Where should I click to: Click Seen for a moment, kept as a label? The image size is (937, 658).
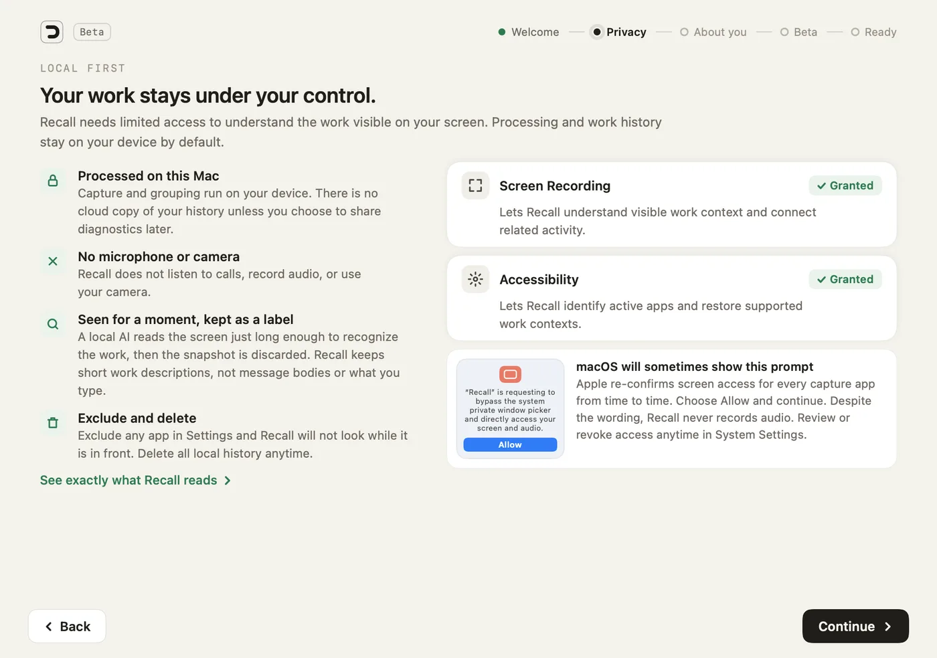[185, 320]
